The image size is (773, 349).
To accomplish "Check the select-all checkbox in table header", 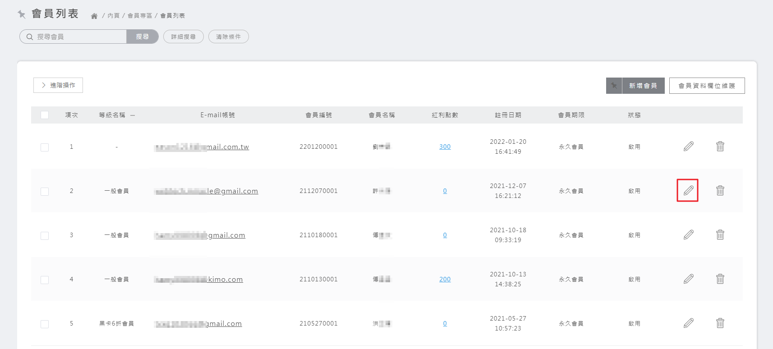I will click(x=45, y=115).
